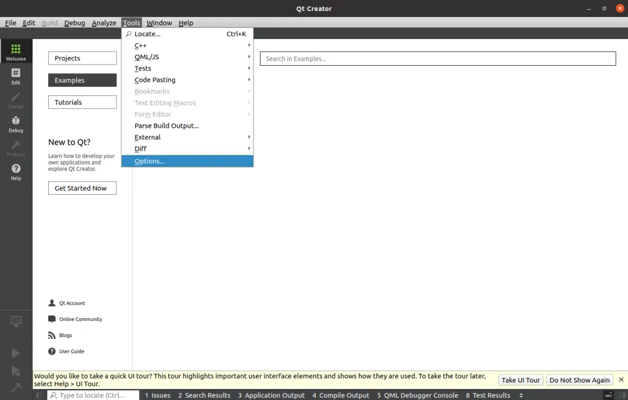Viewport: 628px width, 400px height.
Task: Click Qt Account person icon
Action: [x=52, y=303]
